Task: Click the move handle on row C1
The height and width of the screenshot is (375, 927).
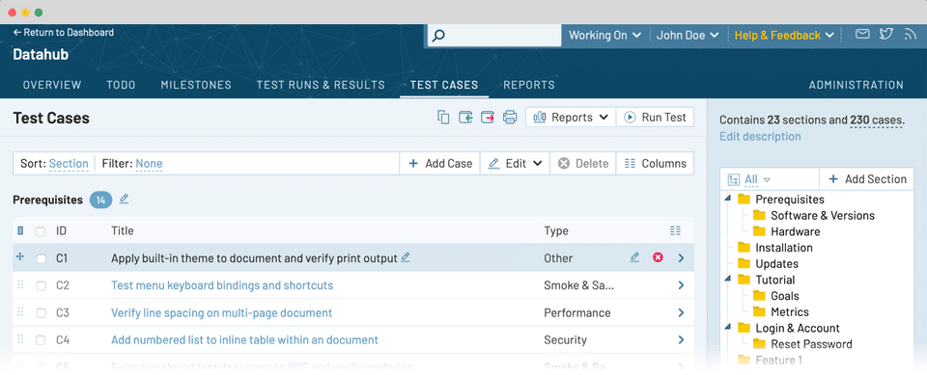Action: [x=20, y=257]
